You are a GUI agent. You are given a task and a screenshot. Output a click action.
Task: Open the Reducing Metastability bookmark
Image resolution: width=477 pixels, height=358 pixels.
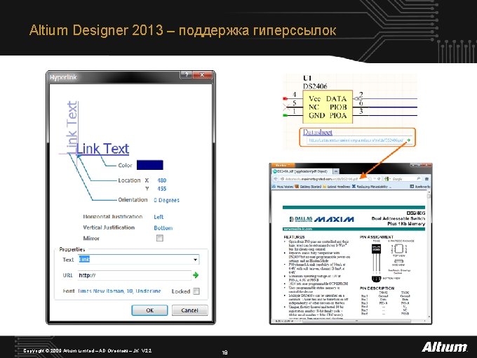(x=371, y=186)
